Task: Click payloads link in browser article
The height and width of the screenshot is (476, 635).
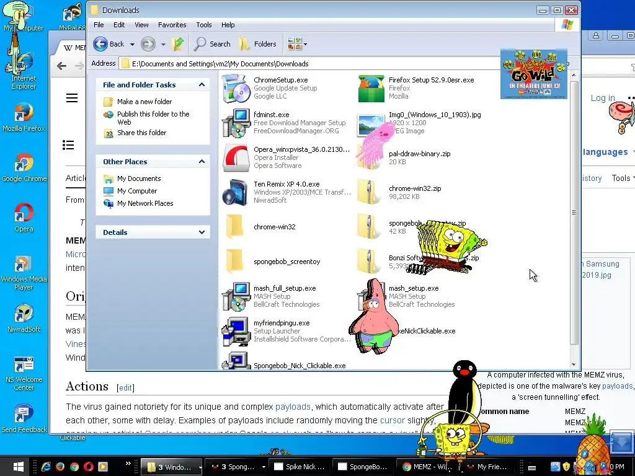Action: coord(293,407)
